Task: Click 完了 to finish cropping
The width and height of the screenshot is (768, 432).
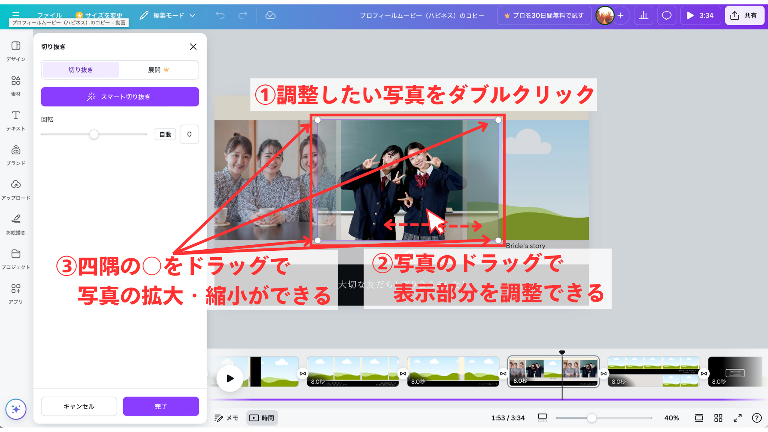Action: coord(161,406)
